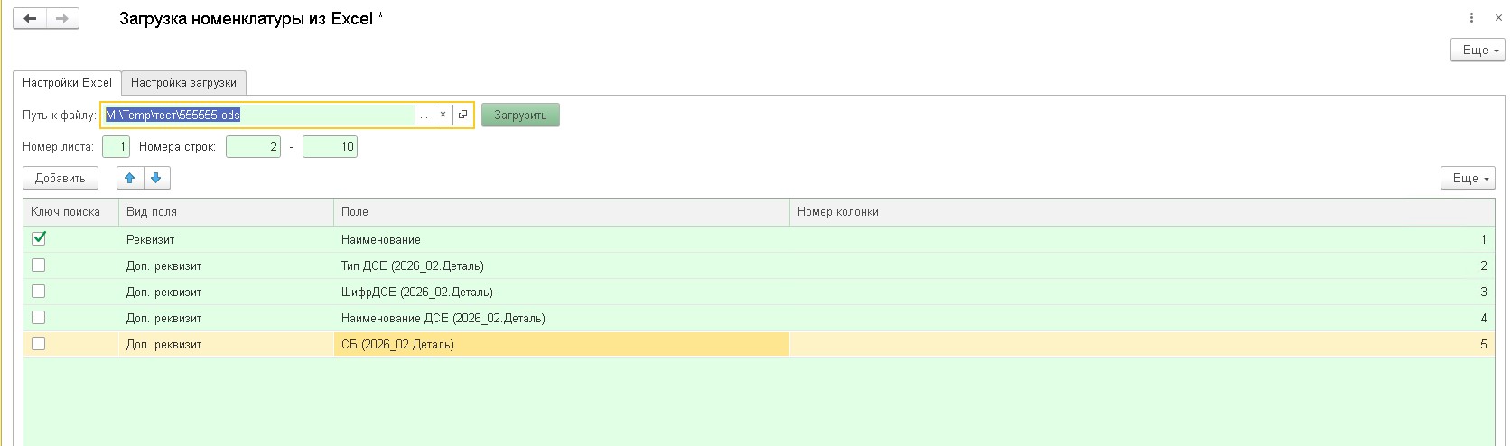Select column number 3 cell
Image resolution: width=1511 pixels, height=446 pixels.
tap(1143, 292)
